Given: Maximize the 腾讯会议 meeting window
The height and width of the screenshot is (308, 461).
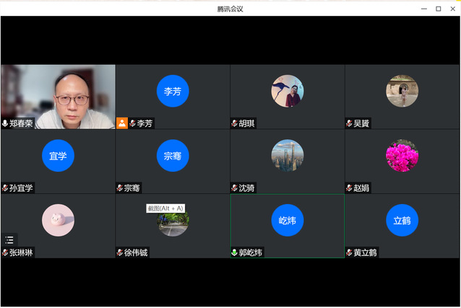Looking at the screenshot, I should click(438, 9).
